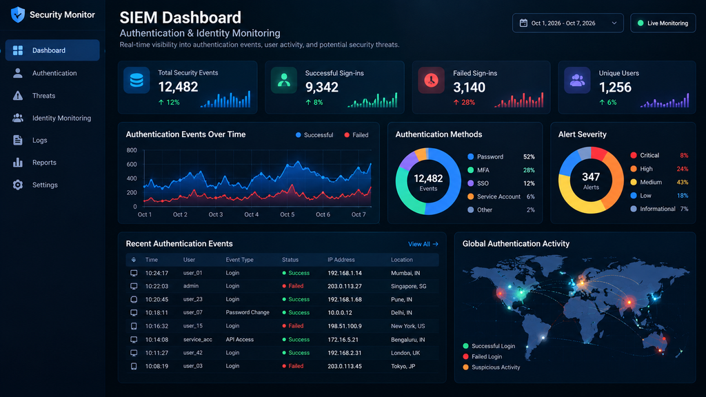Click the Failed status for user_15
This screenshot has height=397, width=706.
point(292,326)
